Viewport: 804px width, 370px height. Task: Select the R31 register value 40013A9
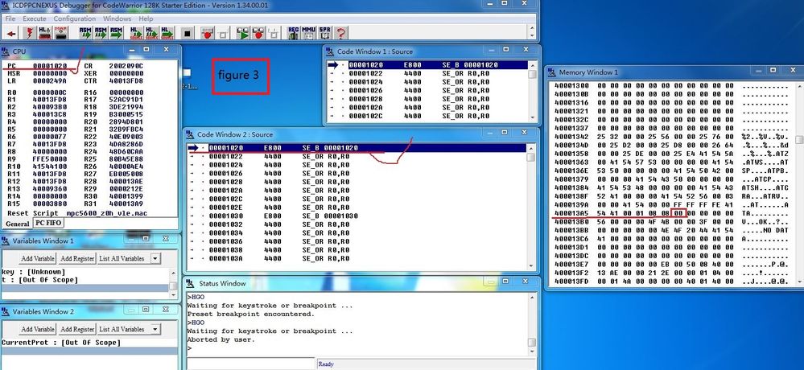[x=126, y=204]
